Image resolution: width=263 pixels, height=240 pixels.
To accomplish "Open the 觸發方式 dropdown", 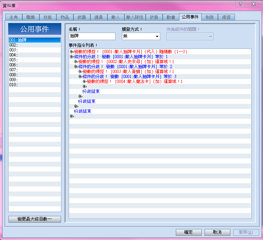I will (141, 36).
